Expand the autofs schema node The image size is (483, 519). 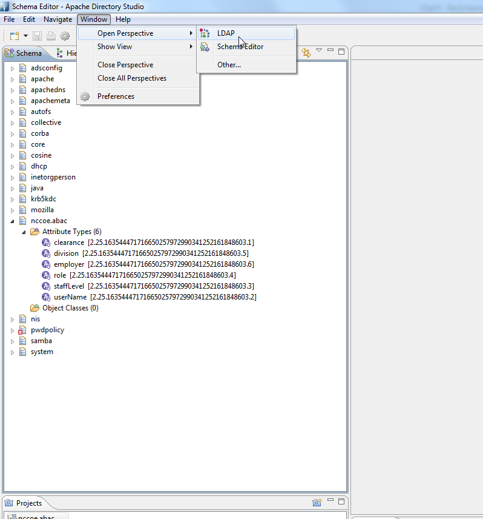tap(12, 112)
